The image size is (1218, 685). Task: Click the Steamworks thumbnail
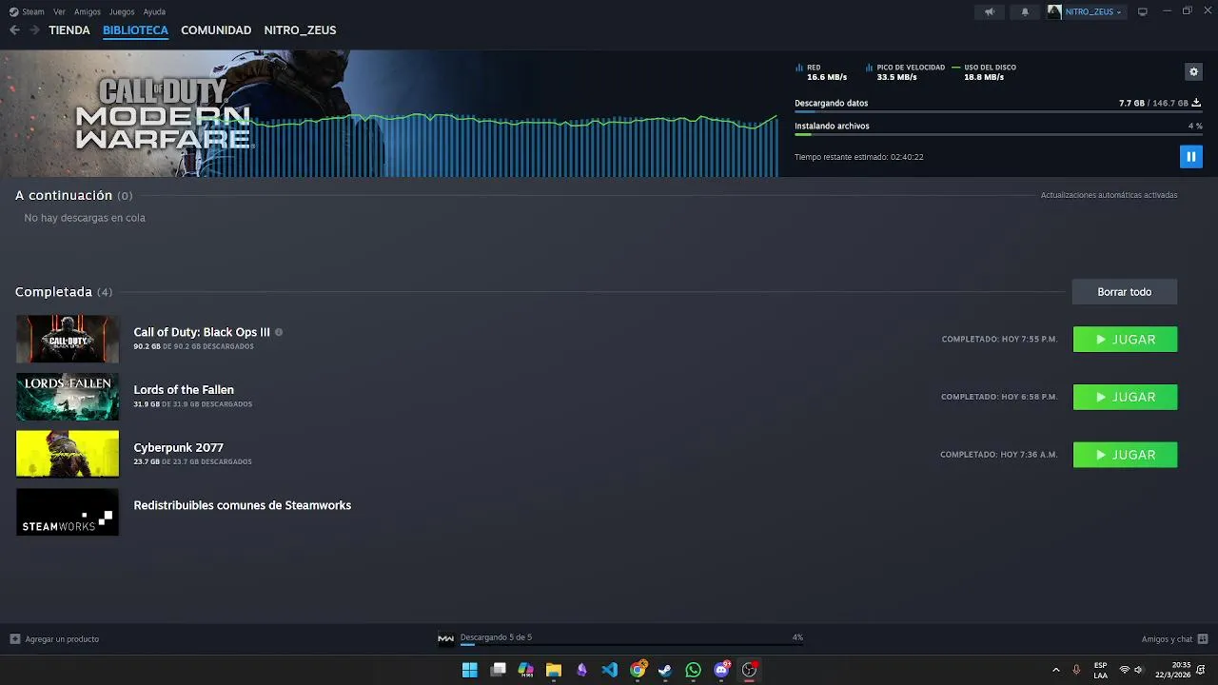click(x=68, y=512)
